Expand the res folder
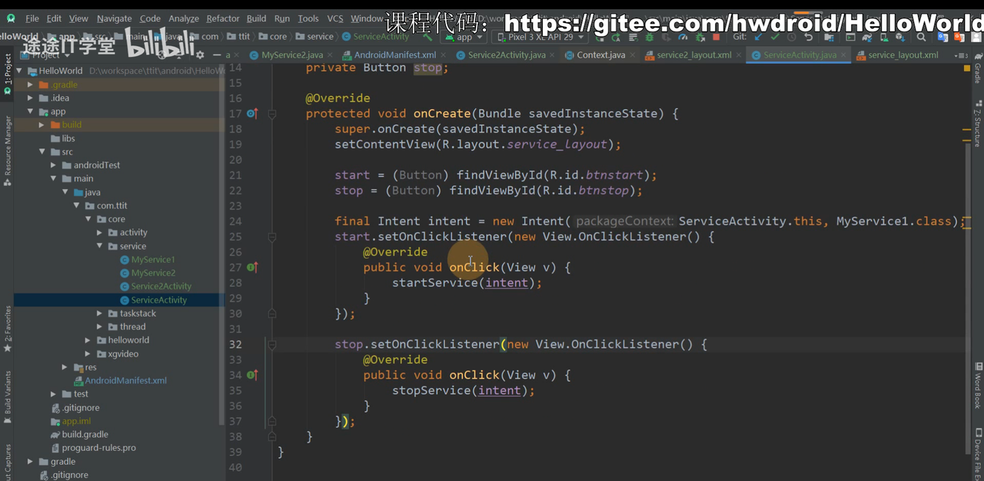 [x=65, y=367]
